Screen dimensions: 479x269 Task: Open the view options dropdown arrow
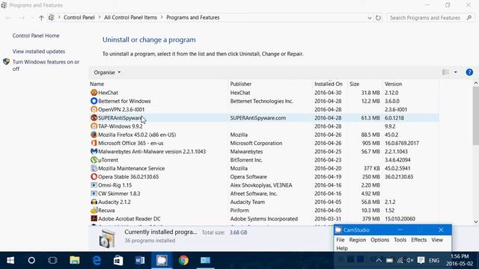pyautogui.click(x=456, y=72)
